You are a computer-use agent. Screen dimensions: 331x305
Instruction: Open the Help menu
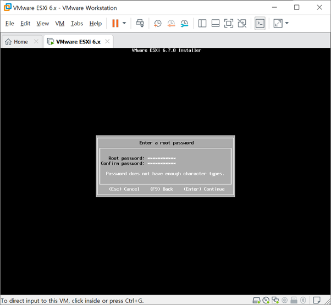(x=96, y=24)
